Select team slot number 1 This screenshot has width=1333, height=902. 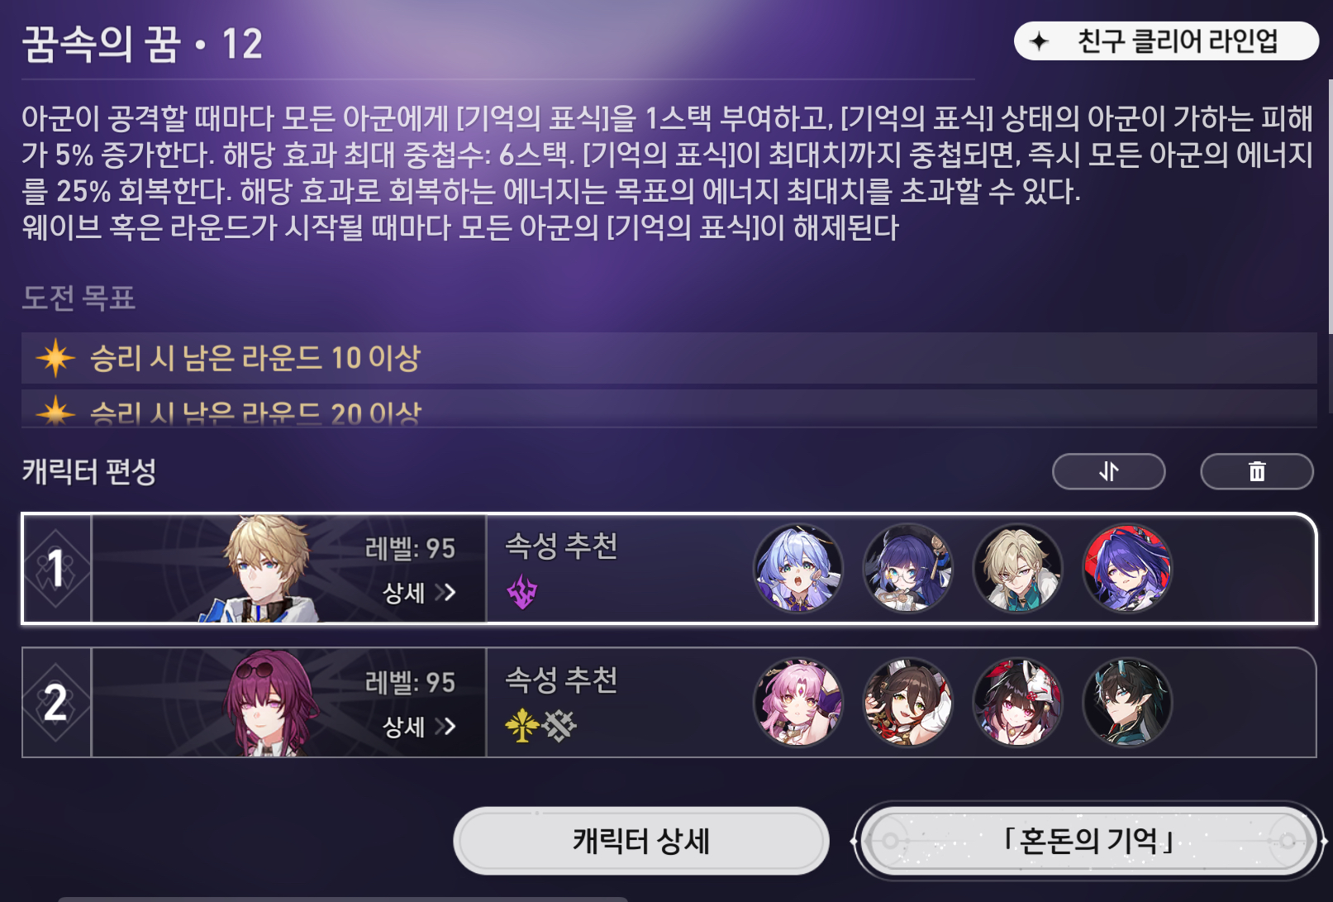click(56, 569)
